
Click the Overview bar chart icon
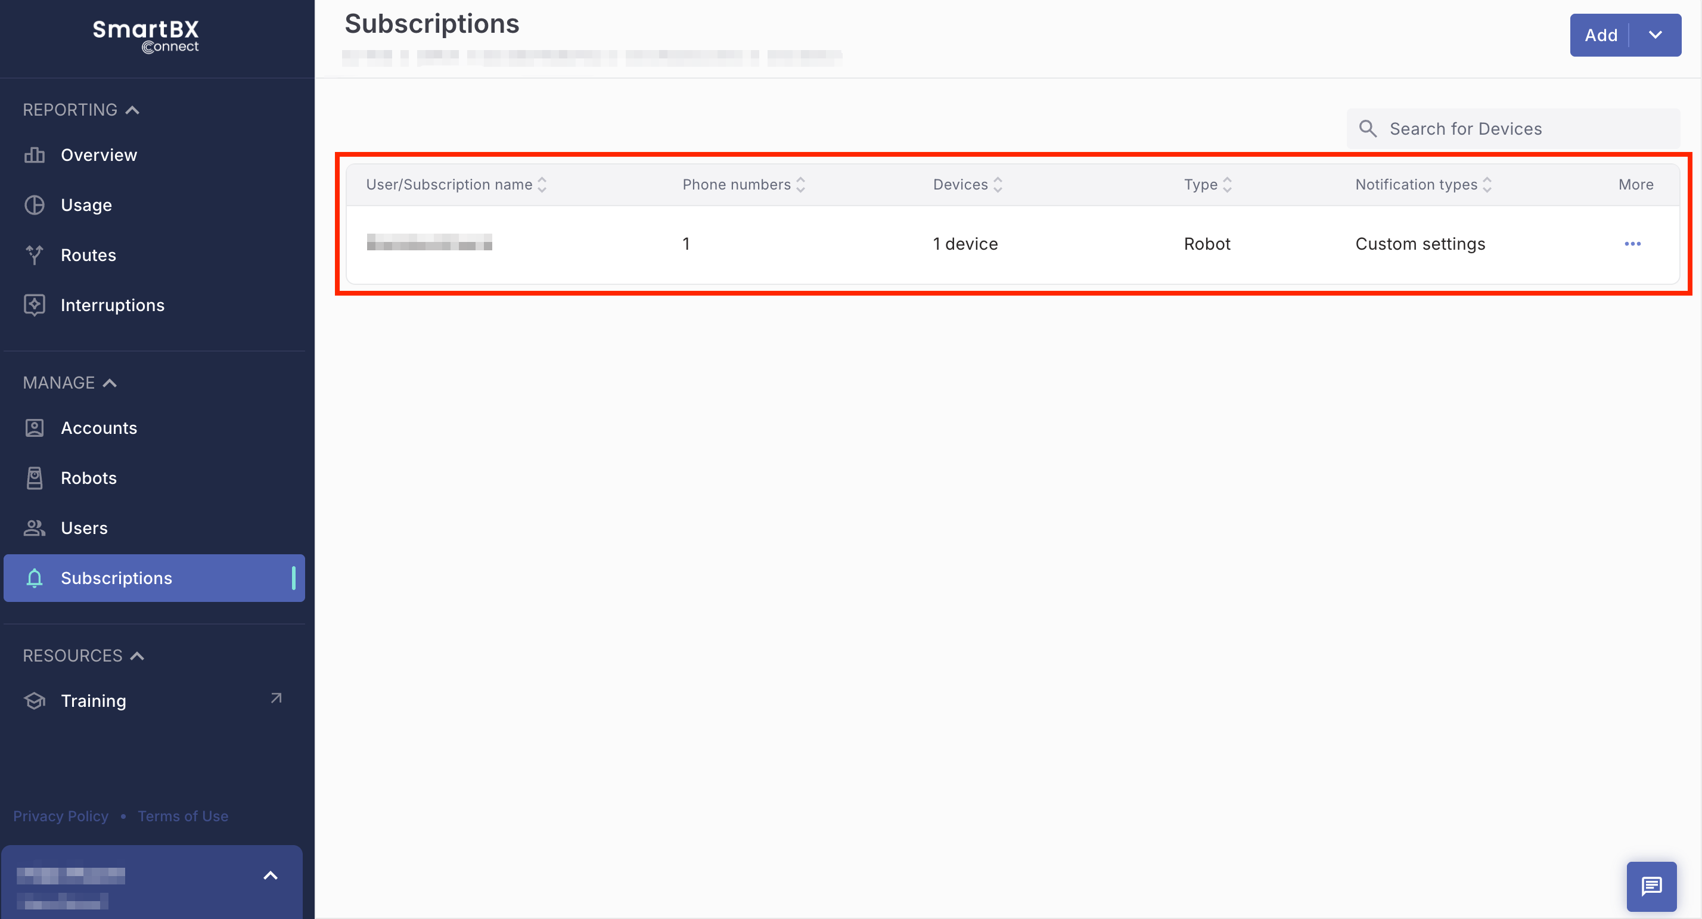pyautogui.click(x=35, y=156)
